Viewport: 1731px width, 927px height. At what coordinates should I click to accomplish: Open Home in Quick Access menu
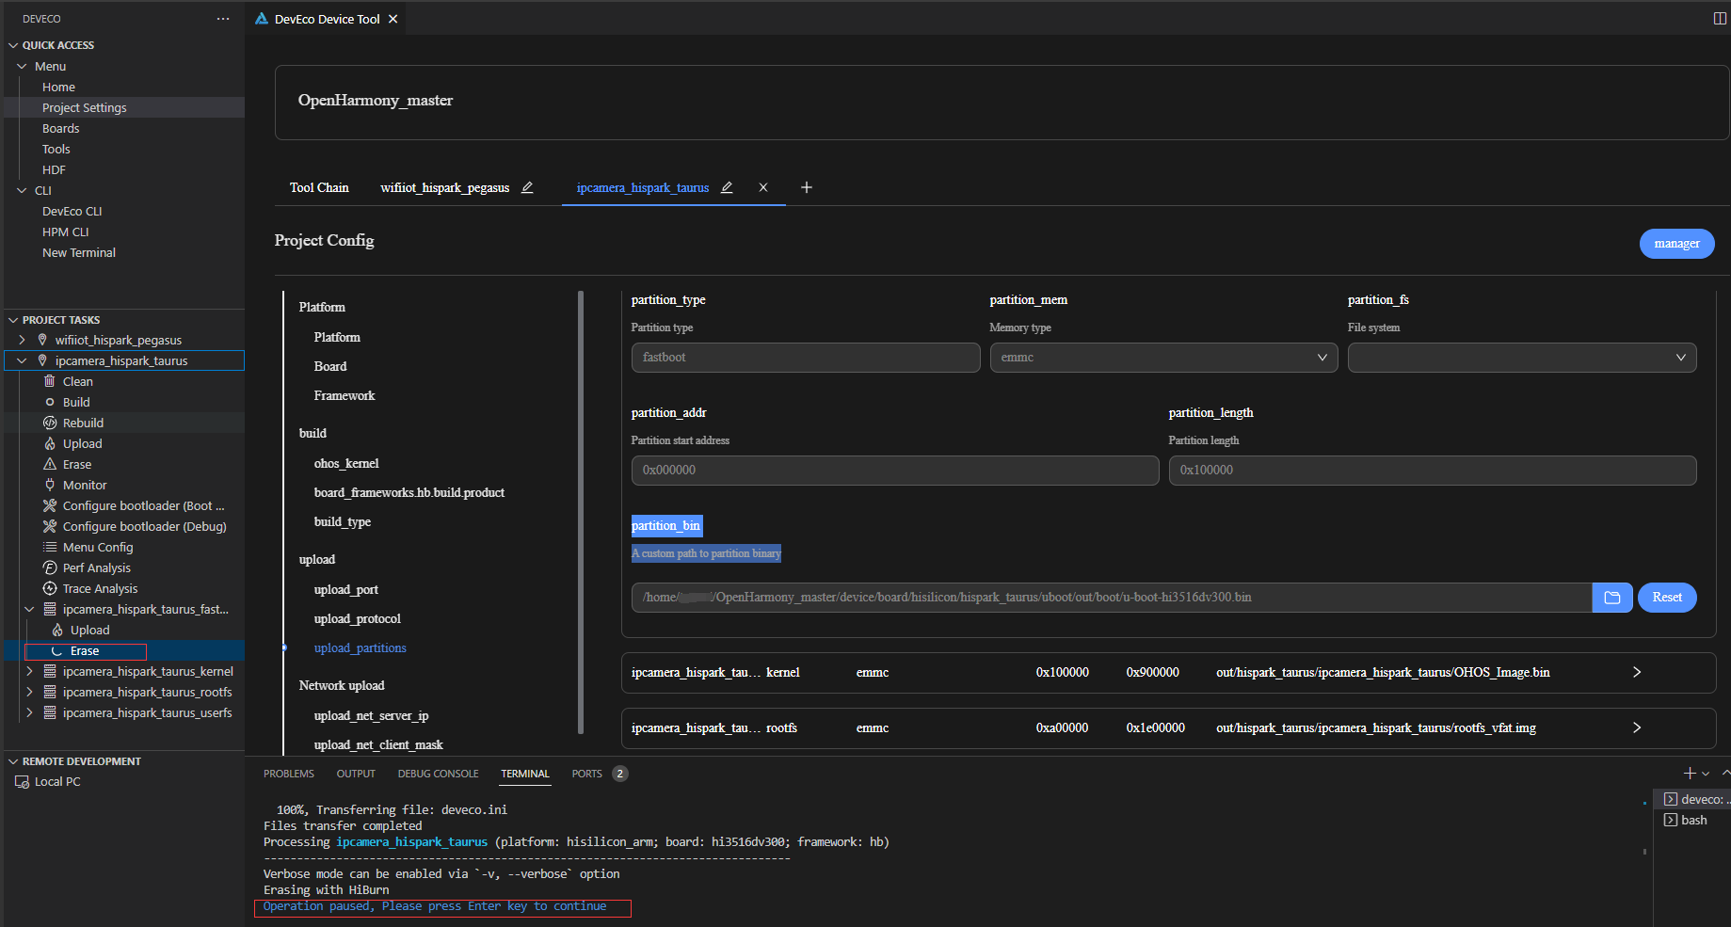tap(58, 87)
